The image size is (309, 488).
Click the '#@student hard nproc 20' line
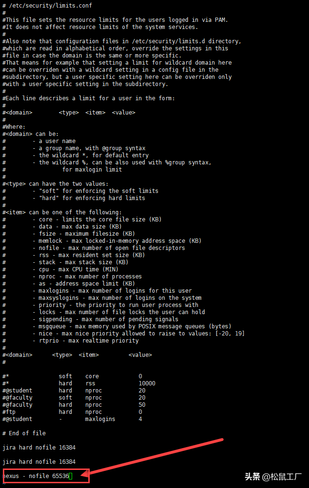point(74,390)
